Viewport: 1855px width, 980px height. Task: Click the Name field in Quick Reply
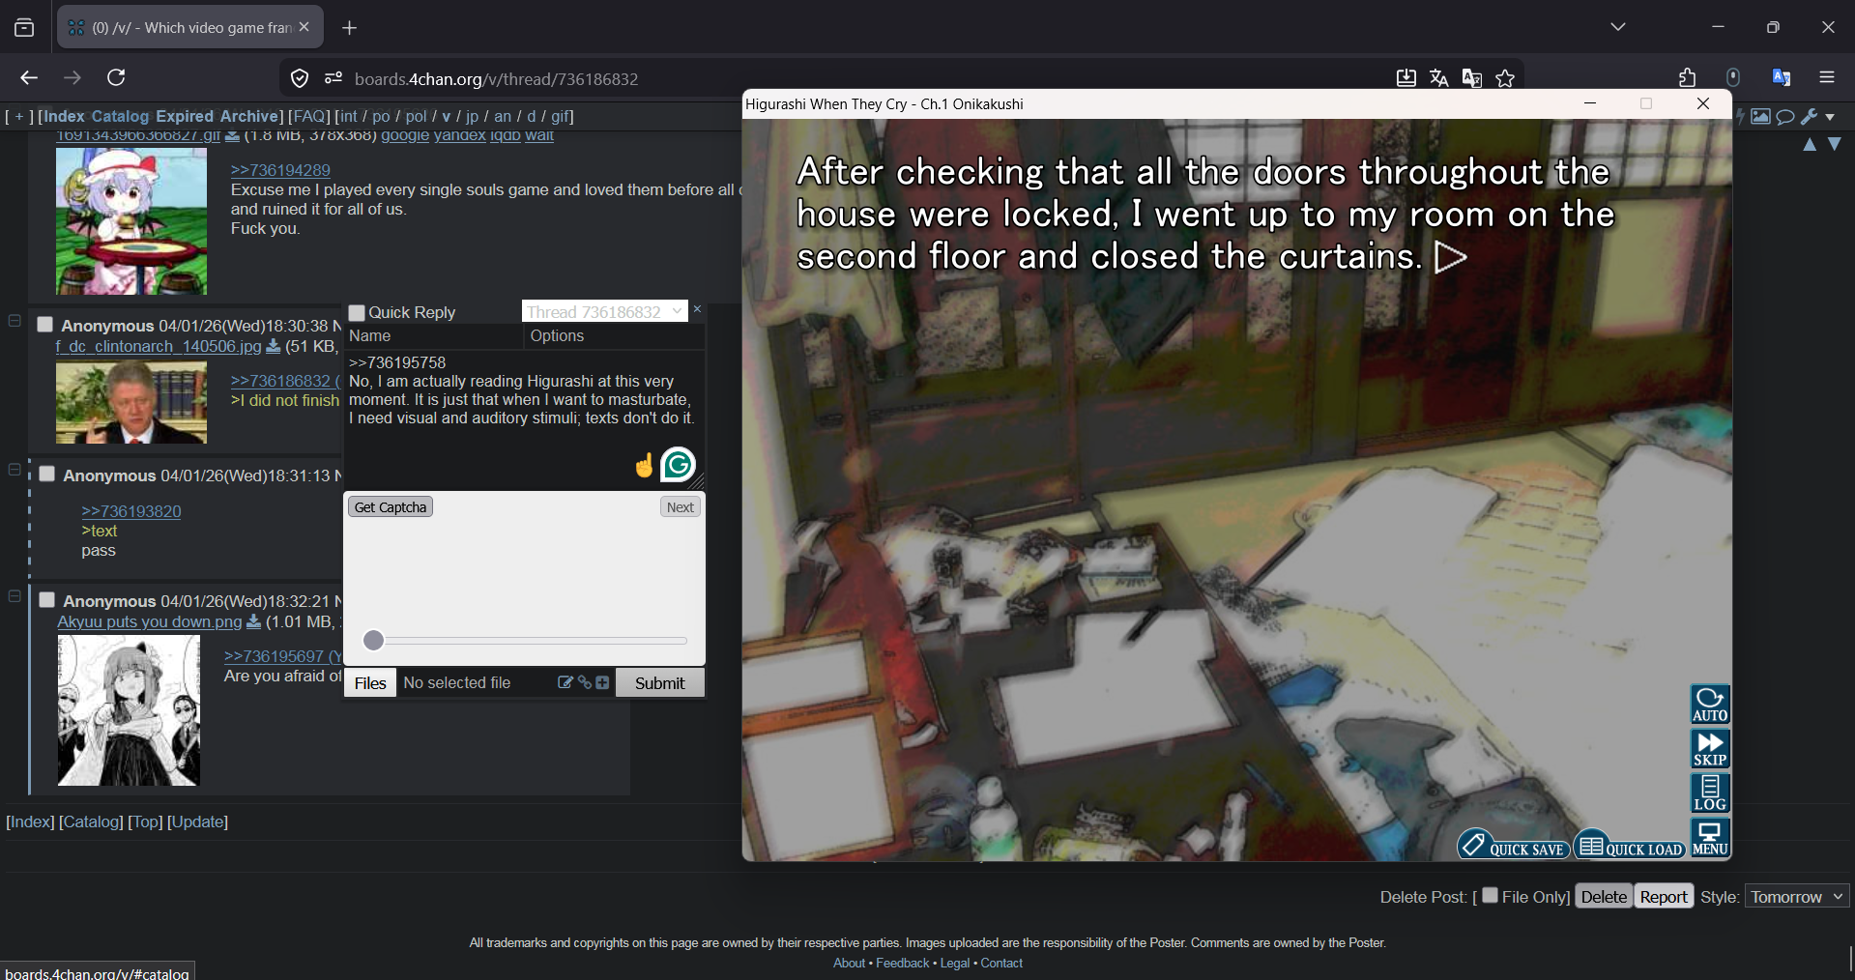[433, 336]
